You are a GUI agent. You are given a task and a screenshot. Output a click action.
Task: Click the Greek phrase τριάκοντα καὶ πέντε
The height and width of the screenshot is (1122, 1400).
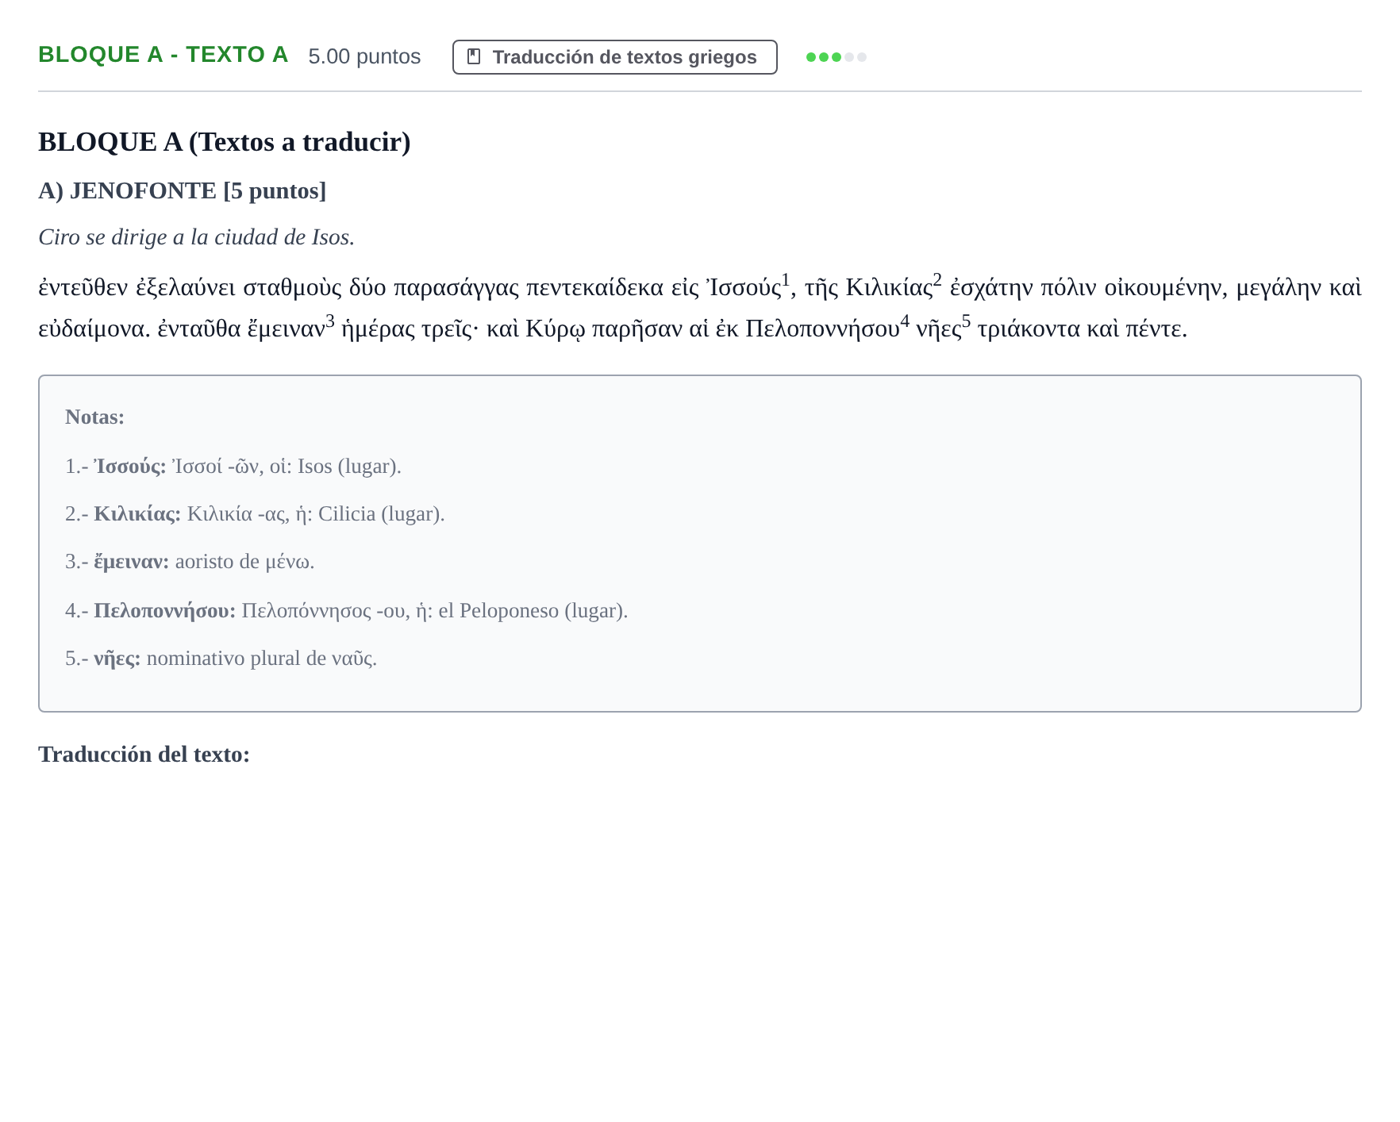[x=1082, y=329]
